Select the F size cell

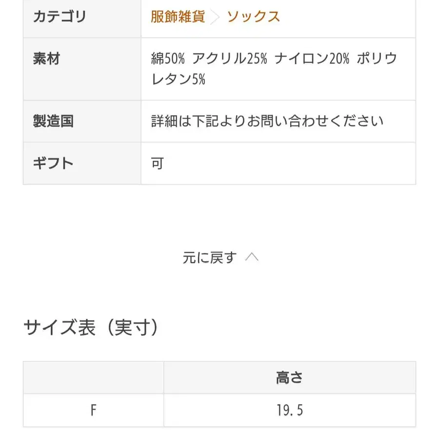click(x=93, y=410)
